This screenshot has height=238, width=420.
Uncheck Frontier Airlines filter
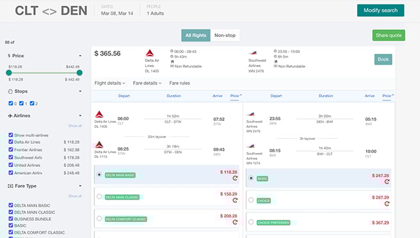(11, 149)
